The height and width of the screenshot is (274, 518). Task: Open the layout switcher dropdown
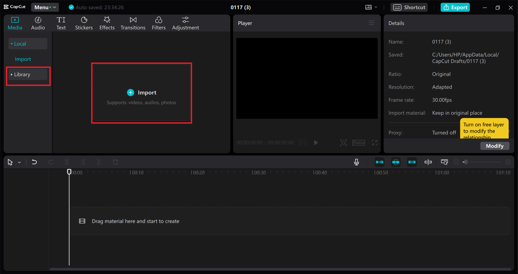(x=371, y=7)
